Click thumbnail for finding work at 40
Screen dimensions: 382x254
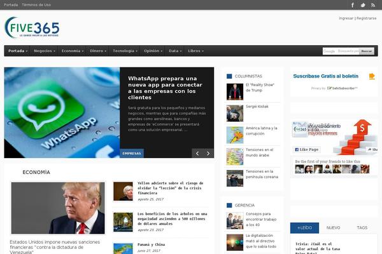pos(235,221)
